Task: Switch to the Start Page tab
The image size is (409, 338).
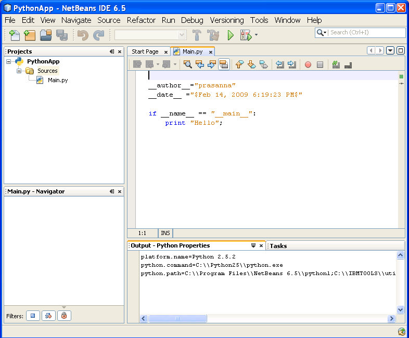Action: coord(145,51)
